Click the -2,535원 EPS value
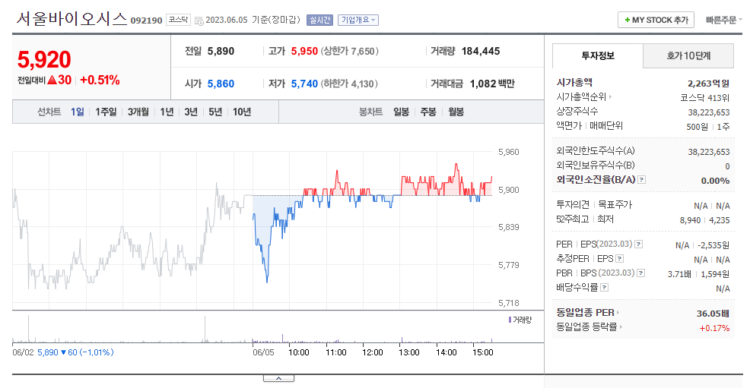The width and height of the screenshot is (750, 388). coord(713,245)
